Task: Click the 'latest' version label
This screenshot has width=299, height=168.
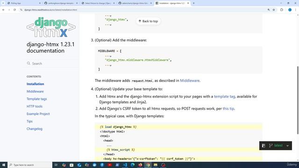Action: point(278,145)
